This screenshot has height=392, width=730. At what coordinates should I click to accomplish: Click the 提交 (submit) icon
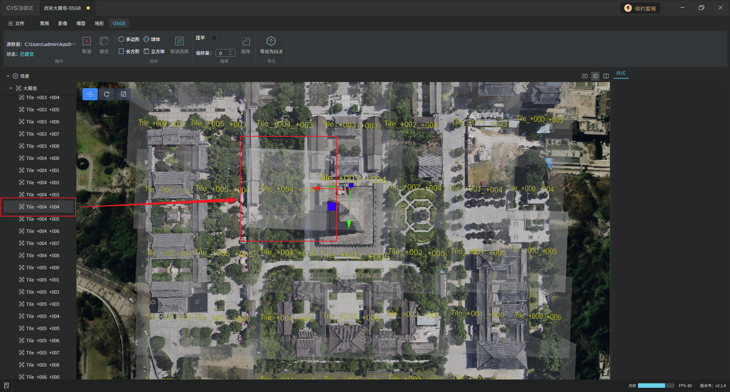coord(104,41)
